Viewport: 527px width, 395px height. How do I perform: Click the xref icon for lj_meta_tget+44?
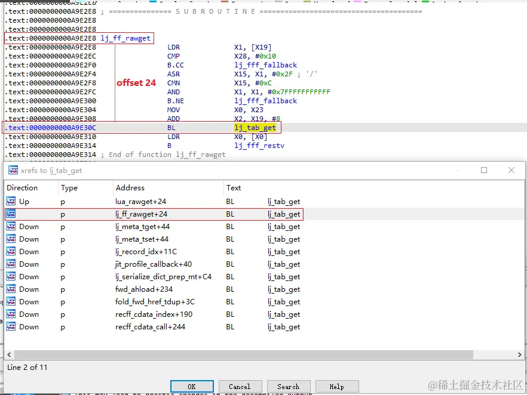click(11, 227)
